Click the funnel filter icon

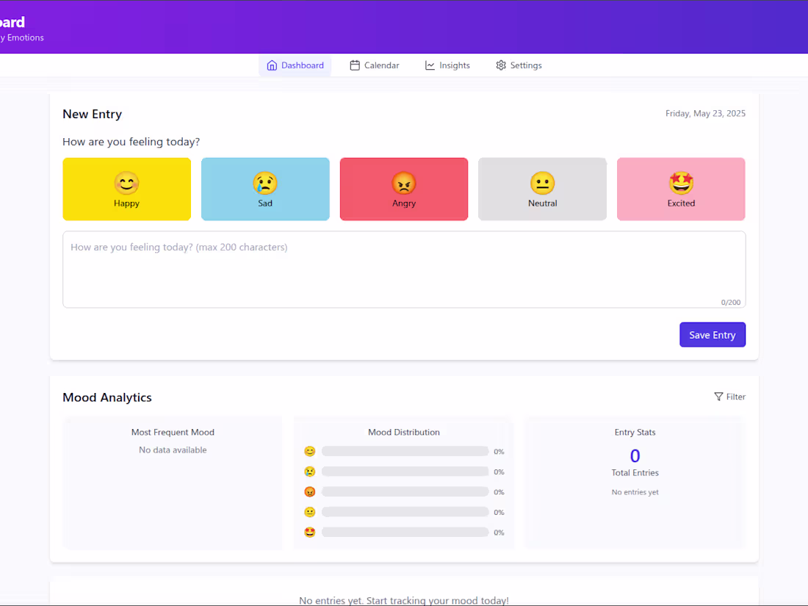coord(718,397)
